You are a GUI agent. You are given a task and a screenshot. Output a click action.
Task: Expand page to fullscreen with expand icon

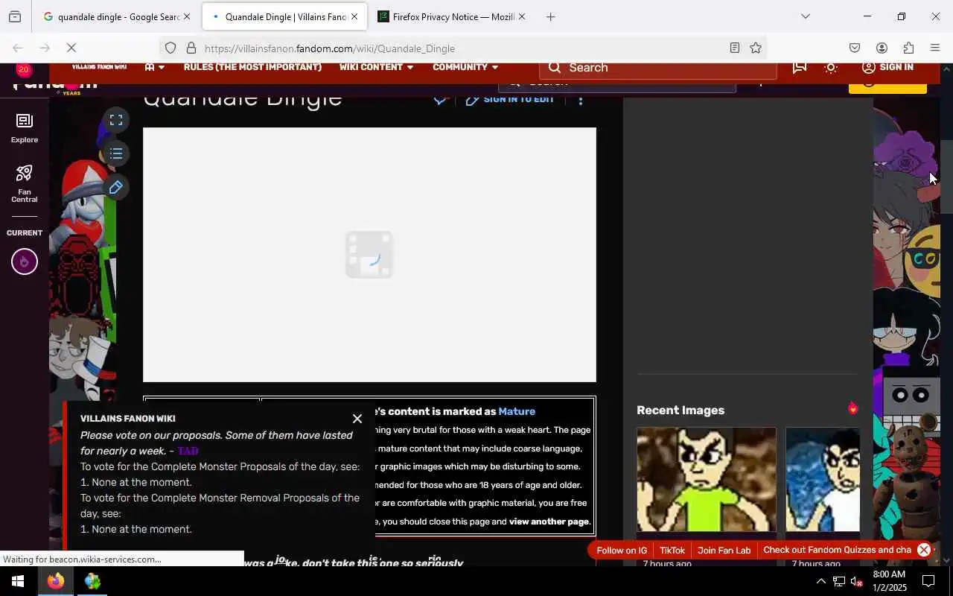(116, 120)
